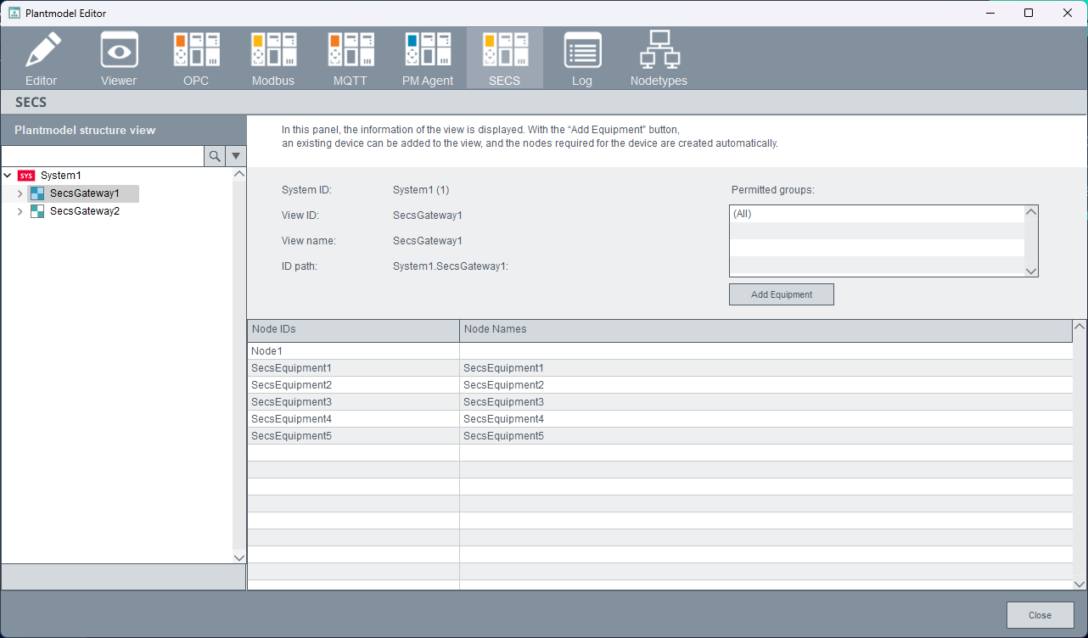This screenshot has width=1088, height=638.
Task: Open the search filter dropdown arrow
Action: pyautogui.click(x=236, y=156)
